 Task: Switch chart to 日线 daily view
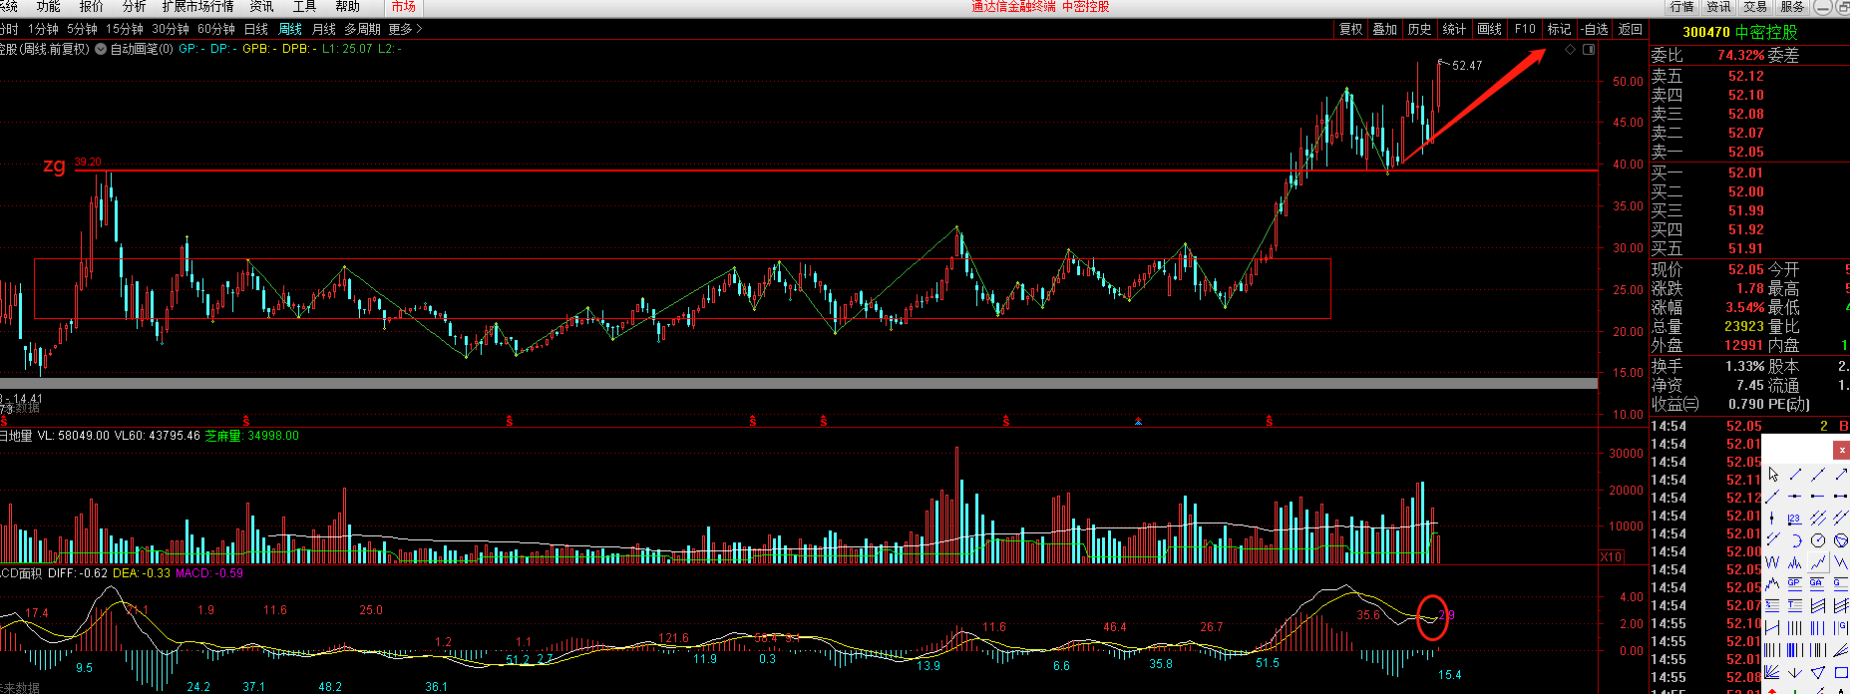pos(256,29)
